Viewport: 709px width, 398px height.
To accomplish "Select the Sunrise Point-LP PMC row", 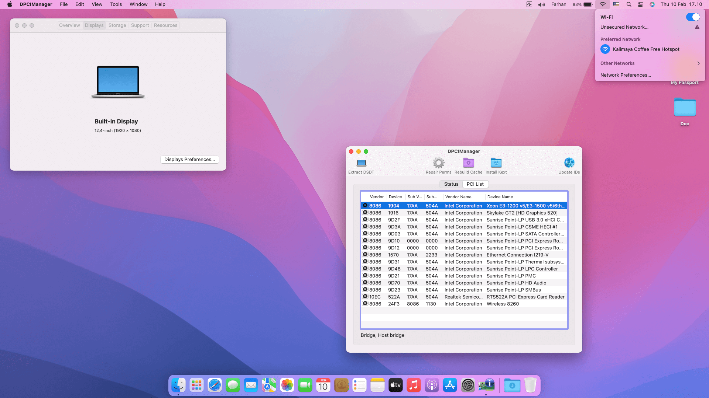I will (464, 276).
